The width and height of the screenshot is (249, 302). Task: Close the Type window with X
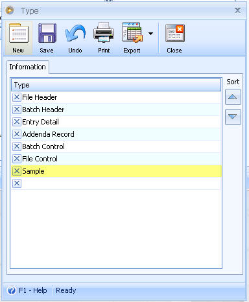[x=237, y=10]
